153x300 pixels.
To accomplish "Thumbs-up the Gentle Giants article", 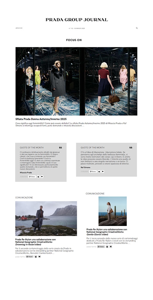I will [107, 247].
